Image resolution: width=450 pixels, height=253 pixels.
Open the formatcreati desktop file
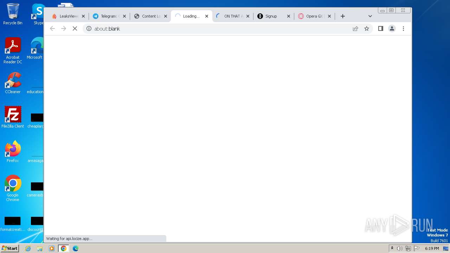(13, 224)
